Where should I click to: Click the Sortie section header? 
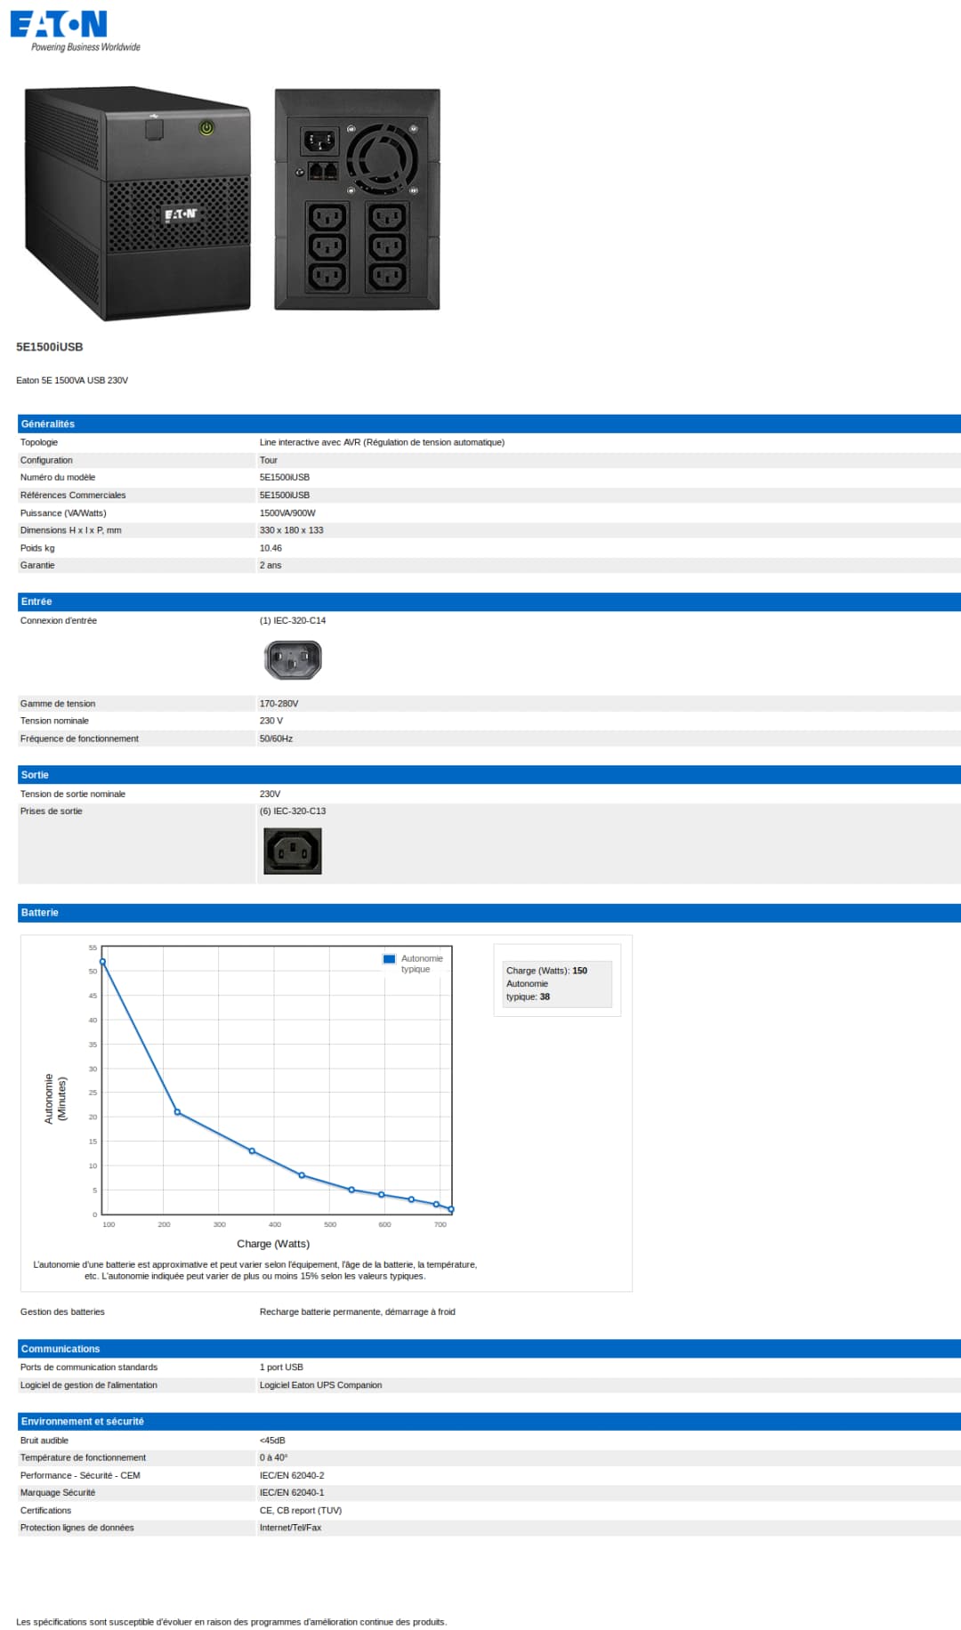489,775
